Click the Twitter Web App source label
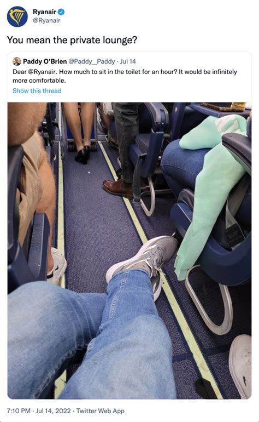The height and width of the screenshot is (422, 259). (x=101, y=411)
